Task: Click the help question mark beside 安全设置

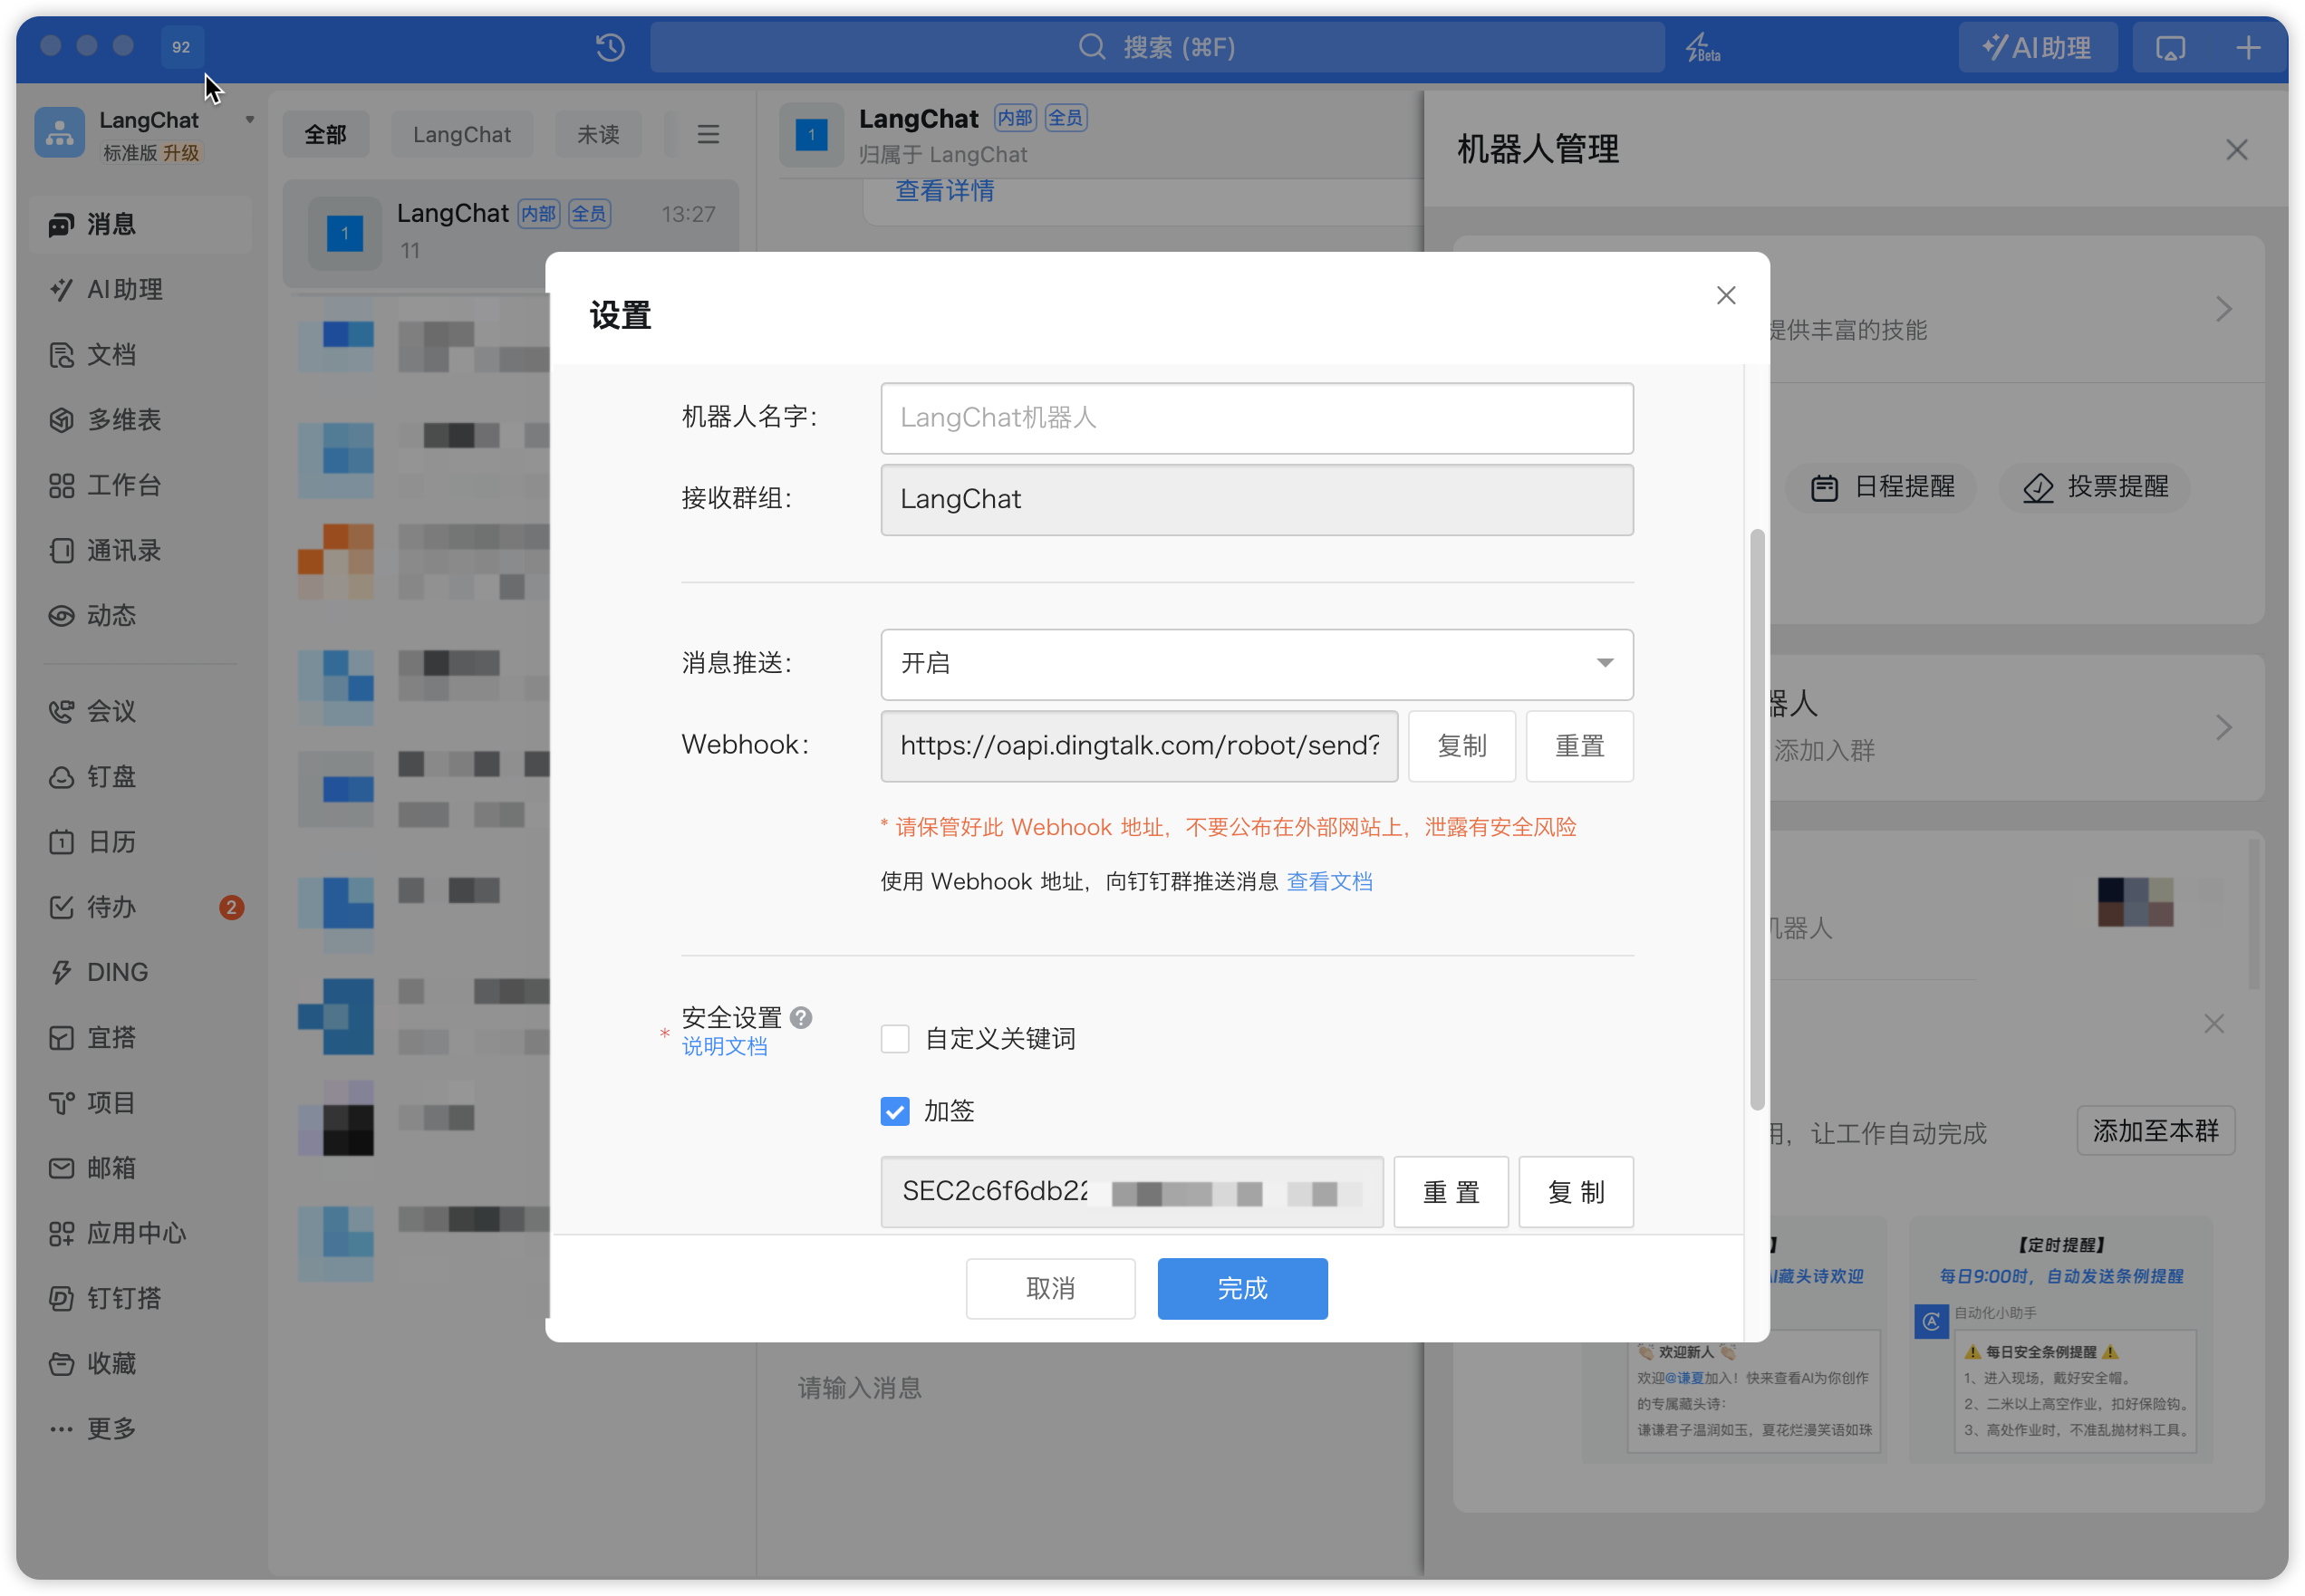Action: (801, 1017)
